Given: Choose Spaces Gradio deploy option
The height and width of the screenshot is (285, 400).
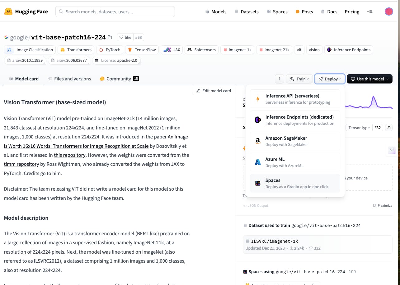Looking at the screenshot, I should 295,183.
